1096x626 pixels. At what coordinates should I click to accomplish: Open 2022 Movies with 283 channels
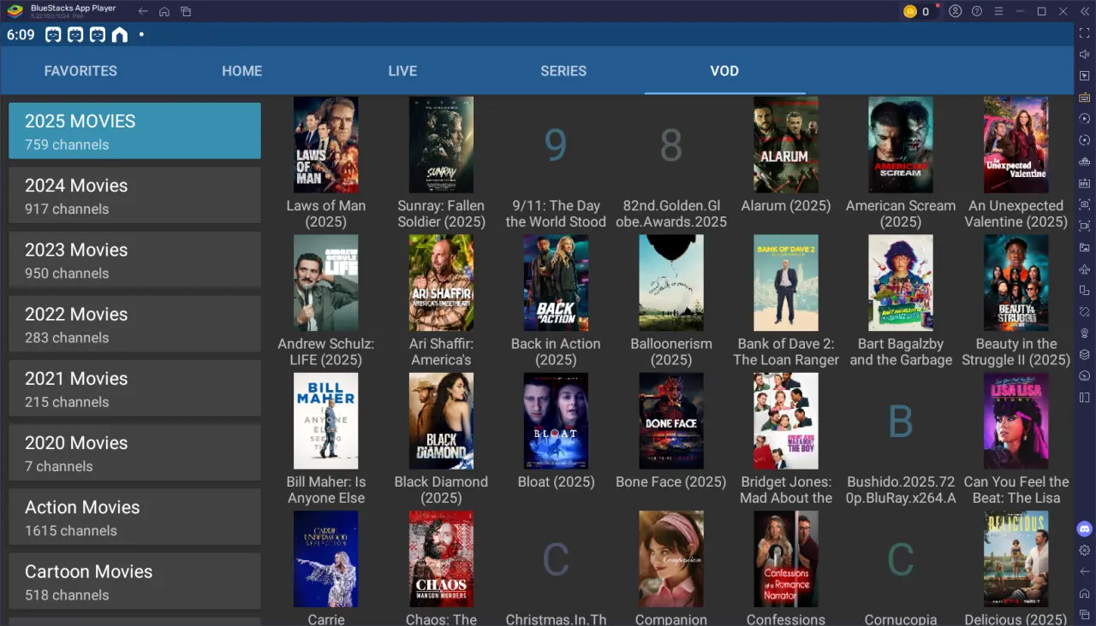pyautogui.click(x=134, y=324)
